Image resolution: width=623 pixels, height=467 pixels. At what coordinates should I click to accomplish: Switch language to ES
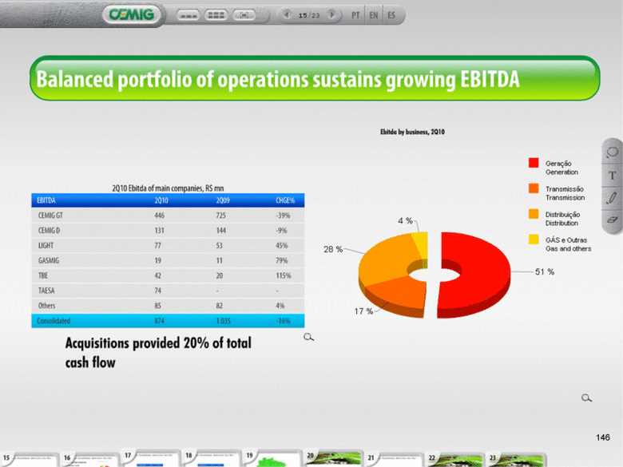tap(391, 15)
